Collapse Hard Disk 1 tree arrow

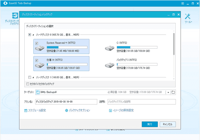pos(33,77)
